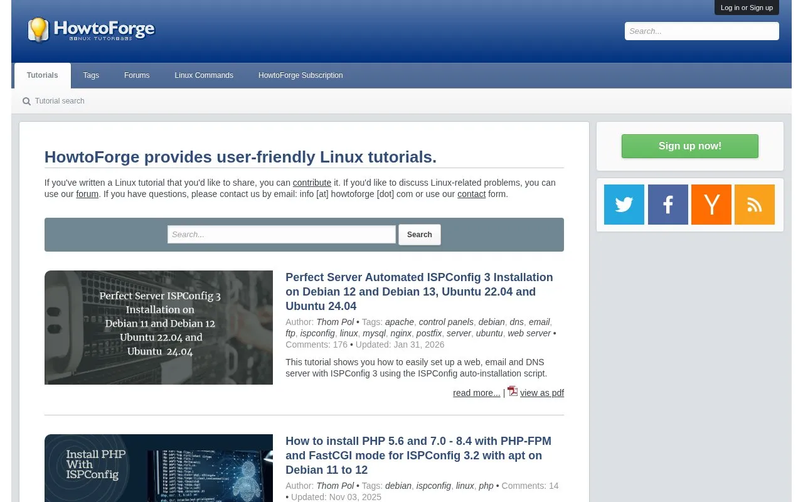
Task: Go to the Forums tab
Action: click(137, 75)
